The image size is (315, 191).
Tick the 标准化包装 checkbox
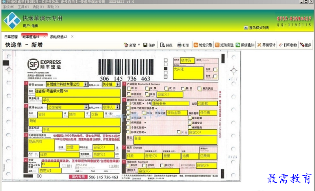pos(128,132)
